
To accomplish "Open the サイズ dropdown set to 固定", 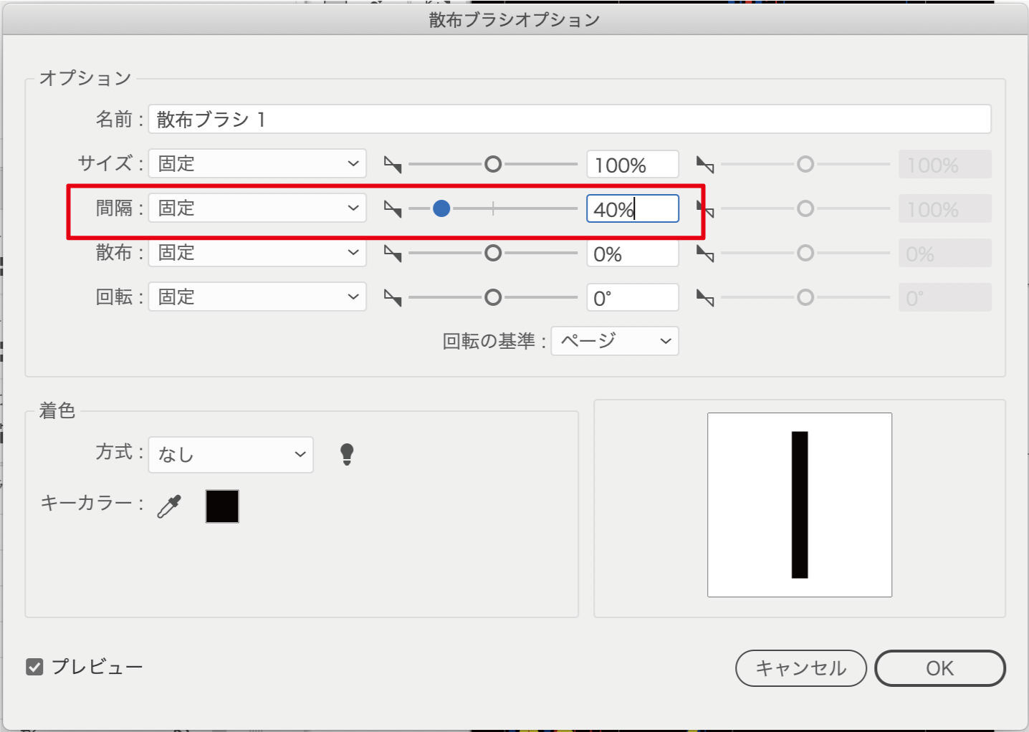I will (257, 164).
